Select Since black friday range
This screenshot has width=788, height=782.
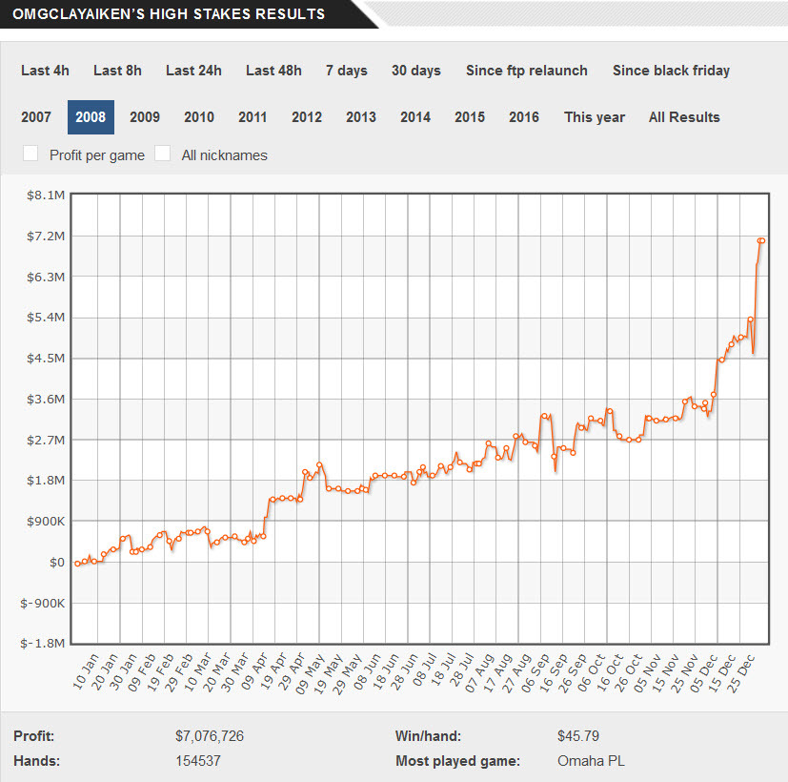coord(671,71)
